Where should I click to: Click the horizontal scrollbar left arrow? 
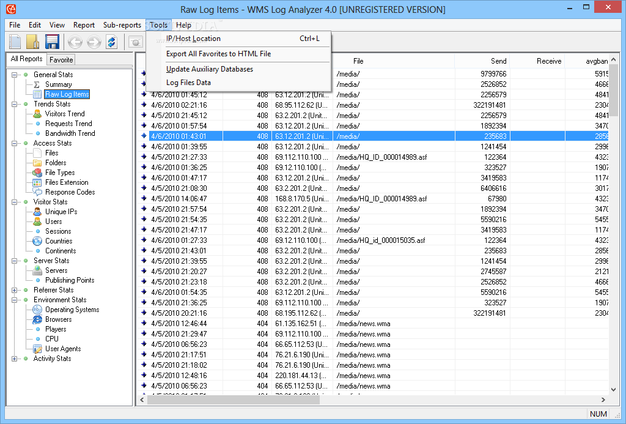tap(142, 400)
